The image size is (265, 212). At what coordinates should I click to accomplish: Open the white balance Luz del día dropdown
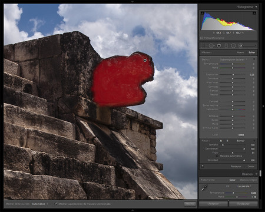point(244,186)
